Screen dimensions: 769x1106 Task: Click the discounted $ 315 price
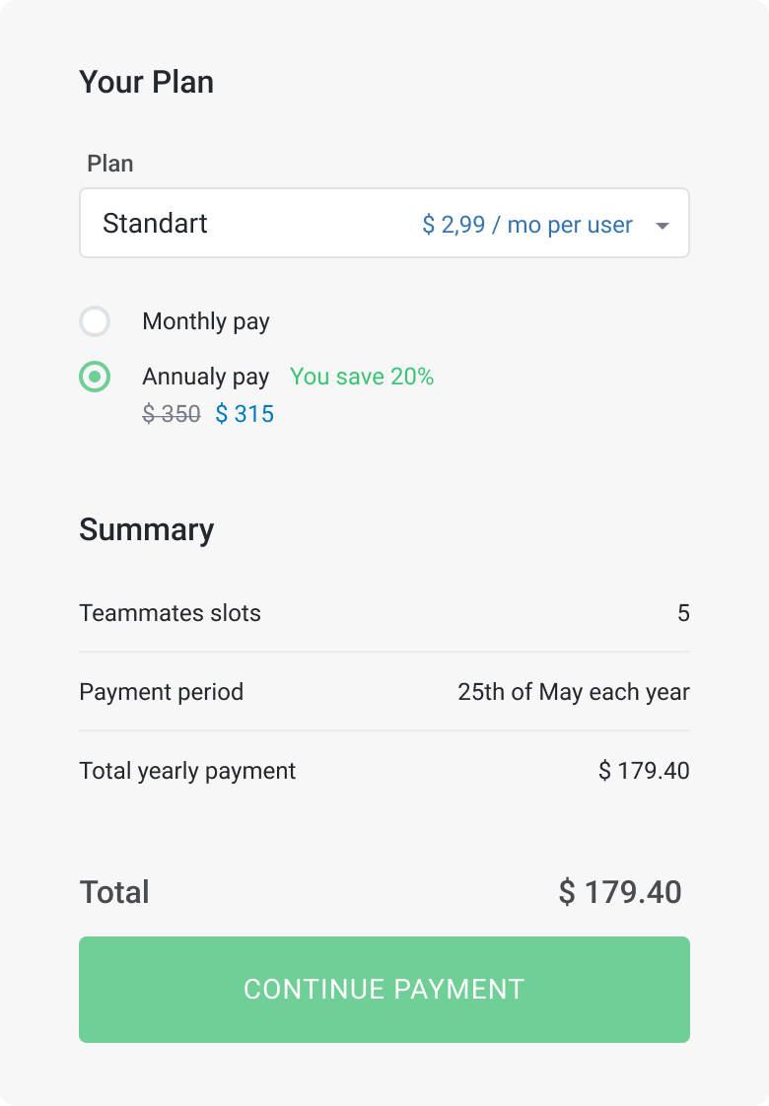[245, 413]
